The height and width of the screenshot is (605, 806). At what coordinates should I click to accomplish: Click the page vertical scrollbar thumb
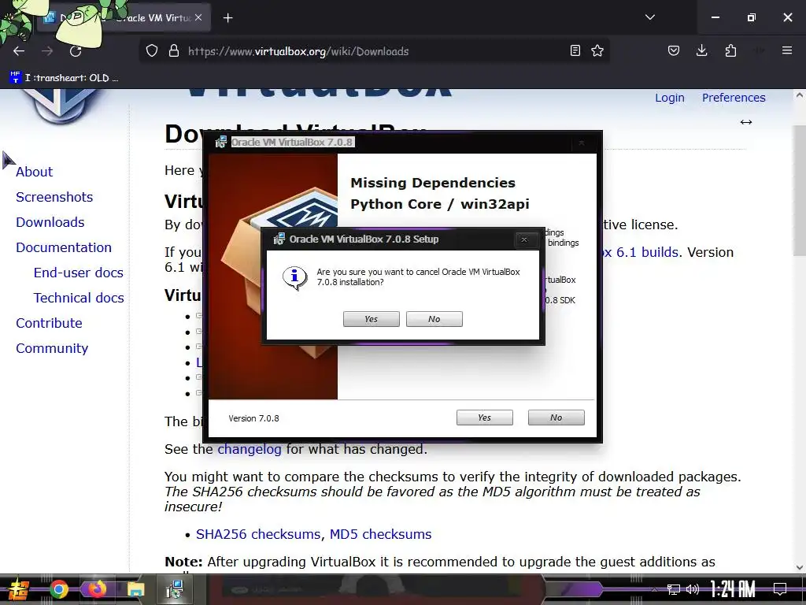click(x=800, y=191)
